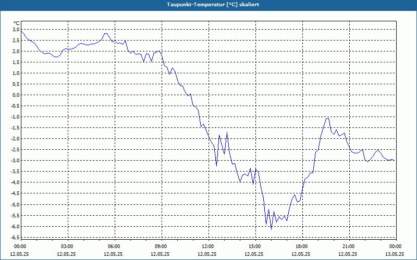Select the '-2,0' y-axis value

[x=15, y=139]
